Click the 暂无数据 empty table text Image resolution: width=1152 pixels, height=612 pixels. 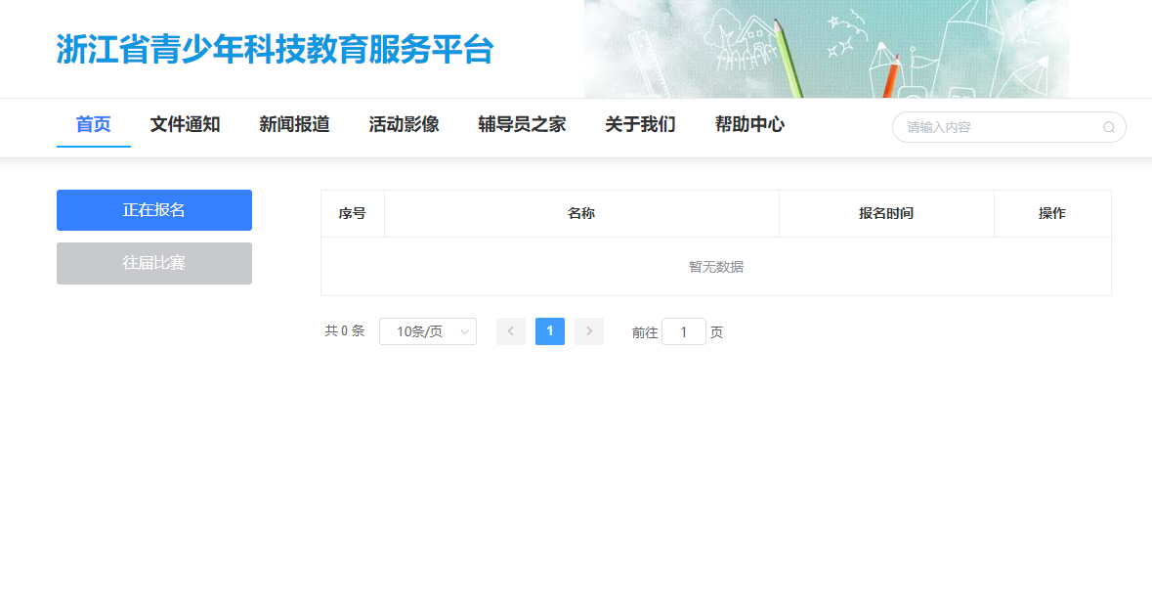click(716, 267)
